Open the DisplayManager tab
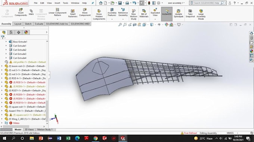Image resolution: width=254 pixels, height=142 pixels. [x=26, y=32]
